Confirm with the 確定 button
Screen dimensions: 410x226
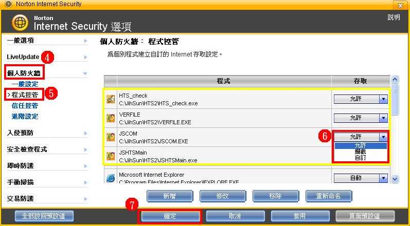point(170,216)
